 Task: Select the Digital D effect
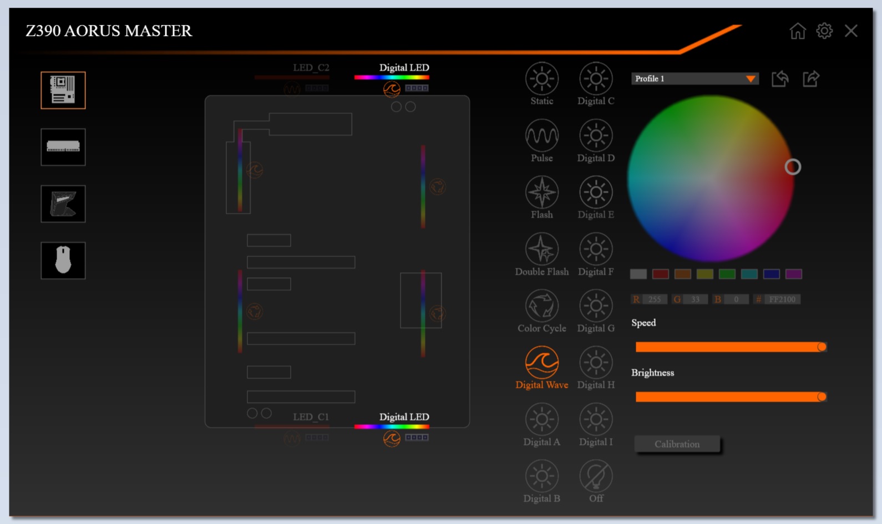pos(596,135)
